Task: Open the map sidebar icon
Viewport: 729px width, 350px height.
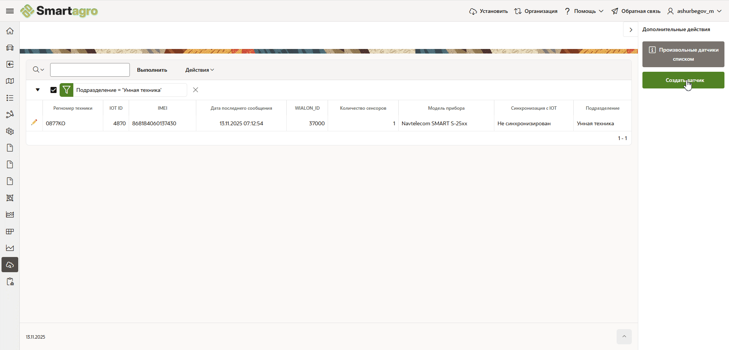Action: (x=10, y=81)
